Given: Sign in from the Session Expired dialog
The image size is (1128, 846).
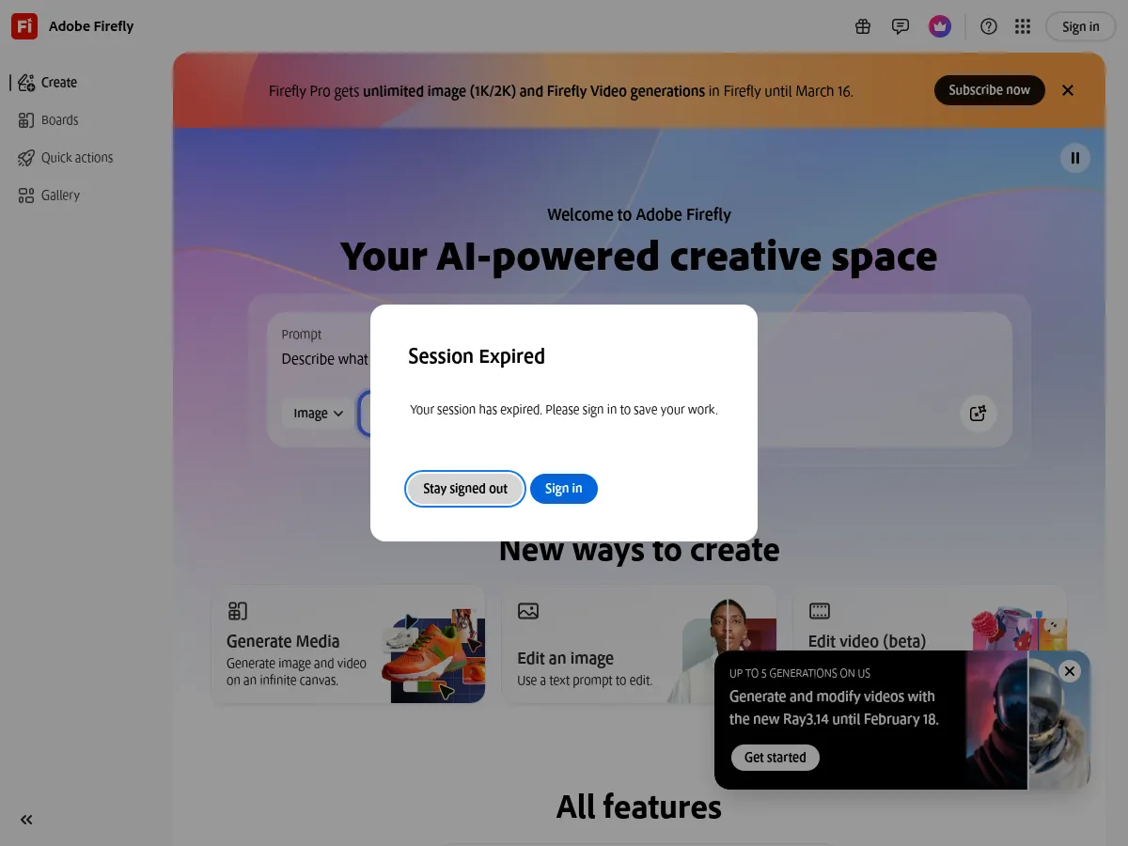Looking at the screenshot, I should 563,488.
